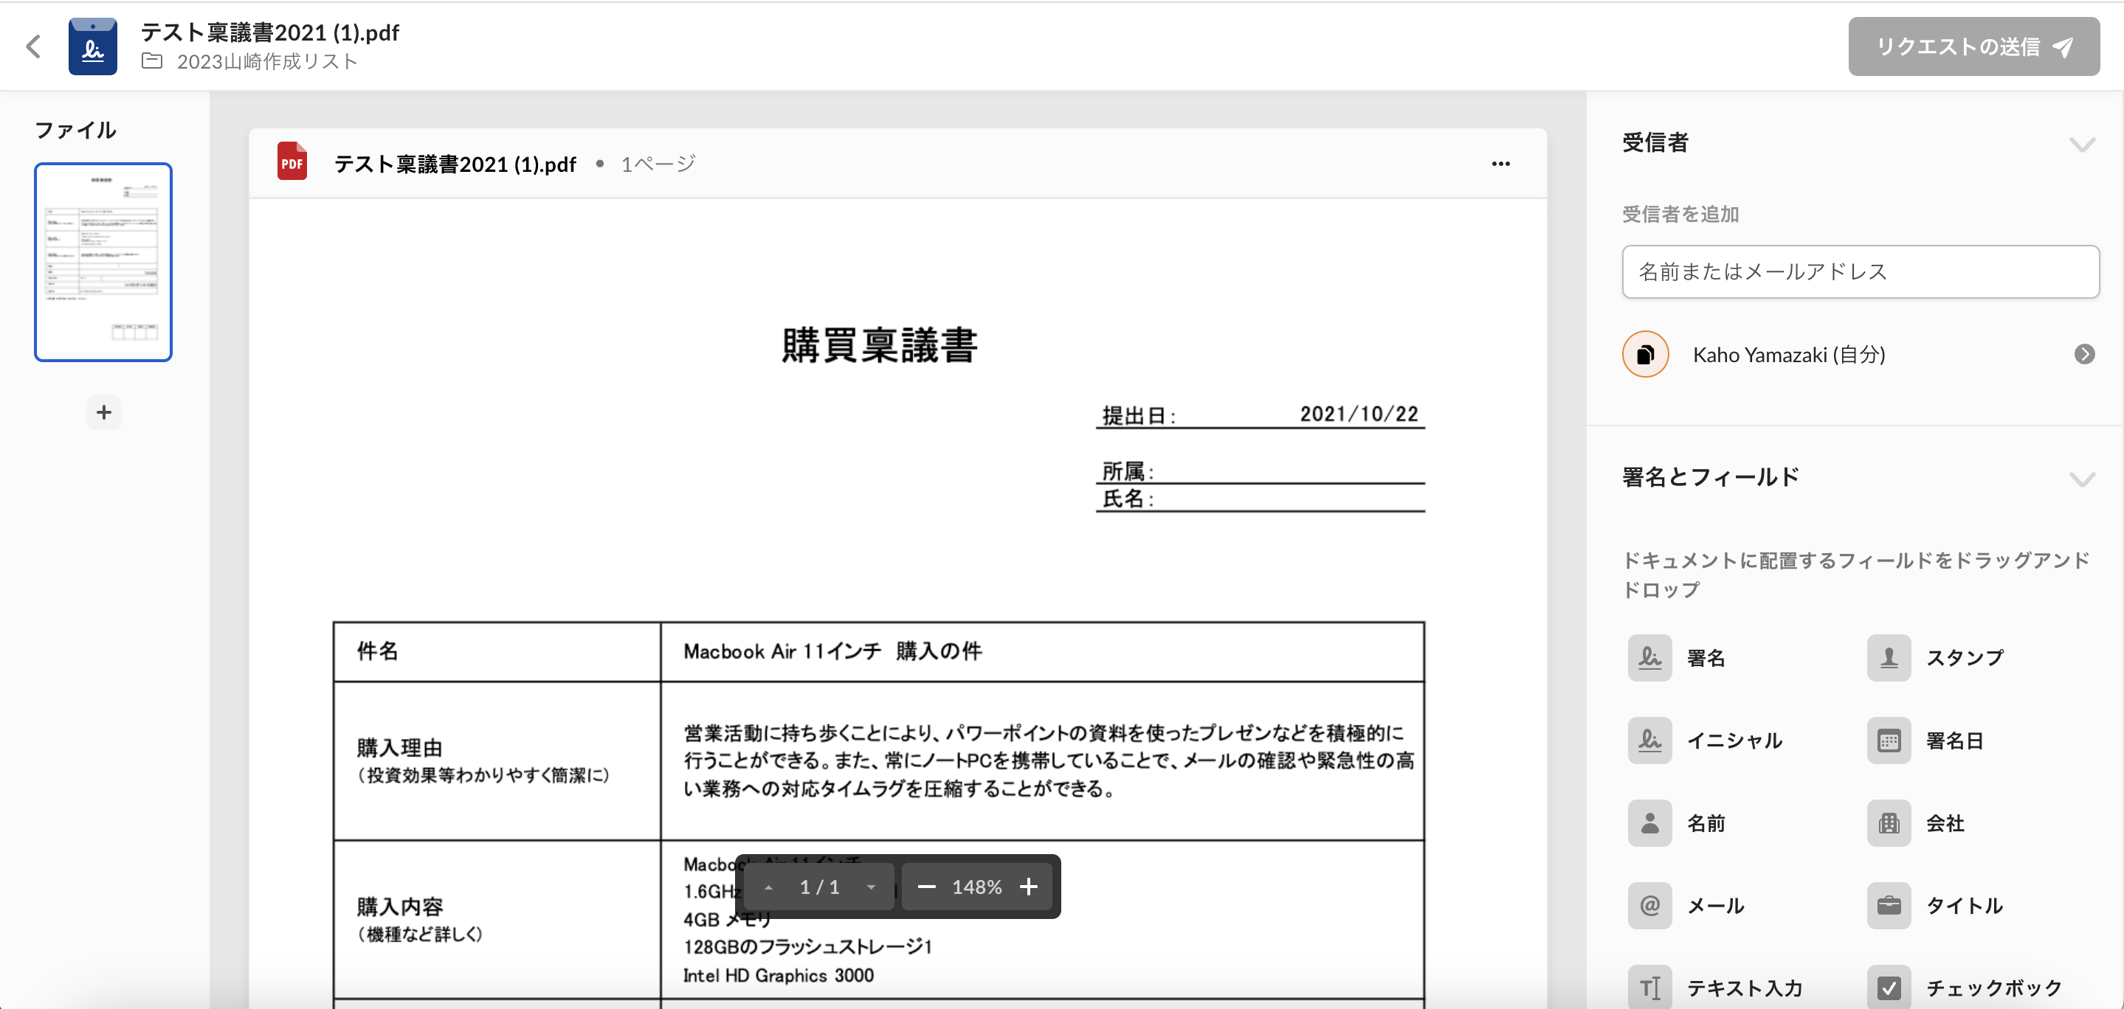The image size is (2124, 1009).
Task: Select the イニシャル initials field
Action: coord(1706,740)
